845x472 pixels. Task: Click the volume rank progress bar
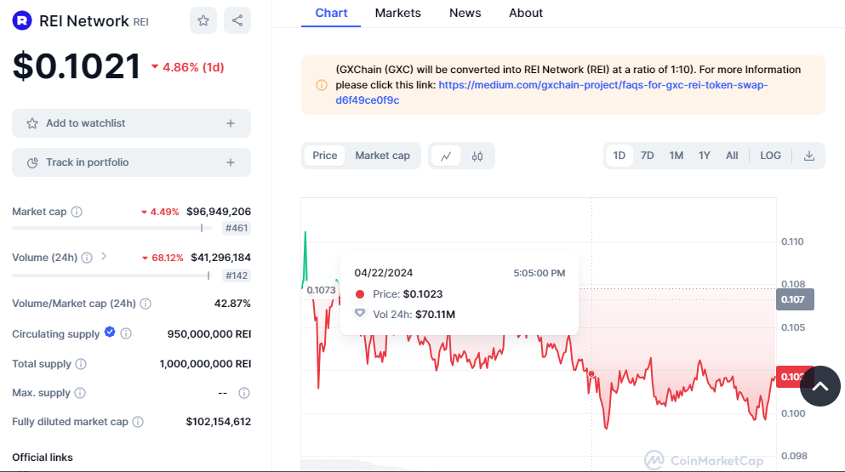[112, 276]
